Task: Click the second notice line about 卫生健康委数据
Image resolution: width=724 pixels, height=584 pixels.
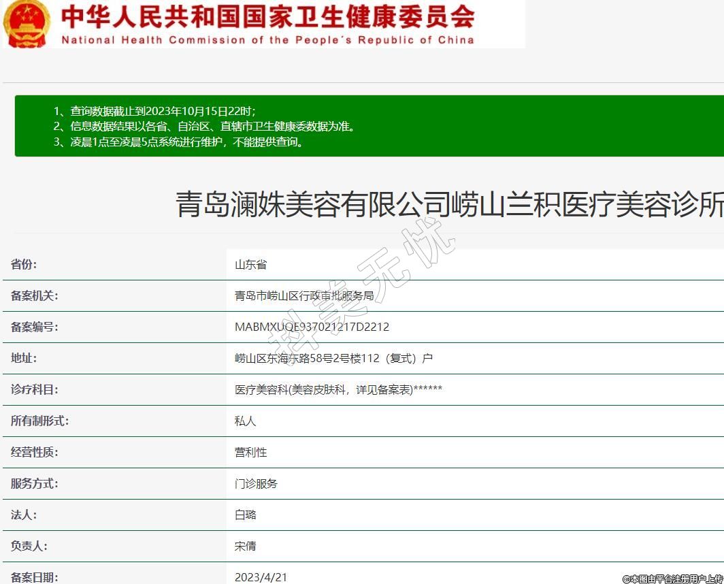Action: (x=204, y=127)
